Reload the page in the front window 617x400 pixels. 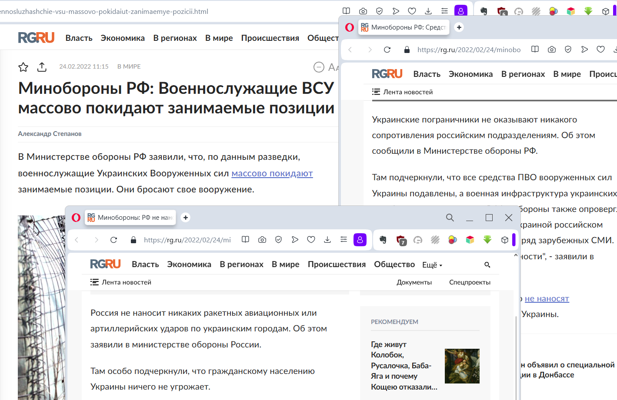coord(113,240)
